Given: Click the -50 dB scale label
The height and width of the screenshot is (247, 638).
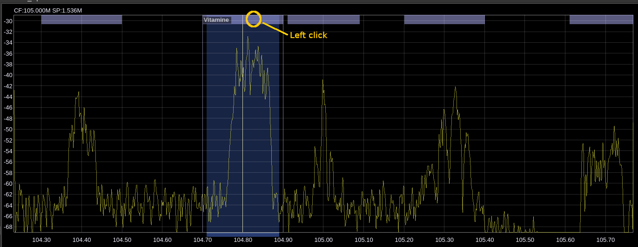Looking at the screenshot, I should tap(8, 129).
